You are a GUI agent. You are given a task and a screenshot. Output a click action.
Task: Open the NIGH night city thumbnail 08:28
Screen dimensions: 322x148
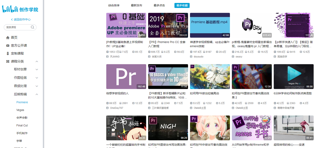click(168, 128)
